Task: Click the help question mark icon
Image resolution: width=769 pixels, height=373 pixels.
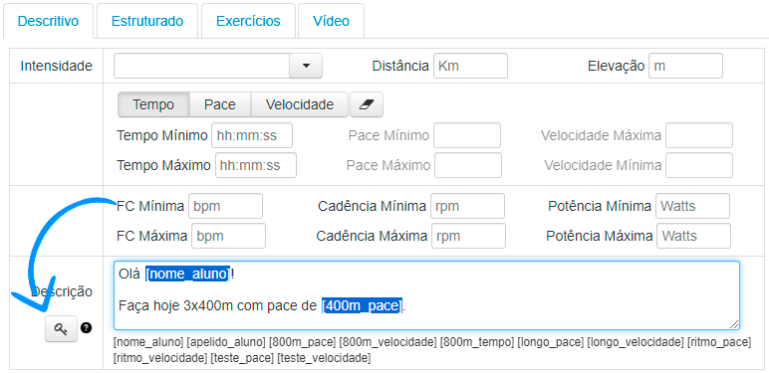Action: (x=87, y=328)
